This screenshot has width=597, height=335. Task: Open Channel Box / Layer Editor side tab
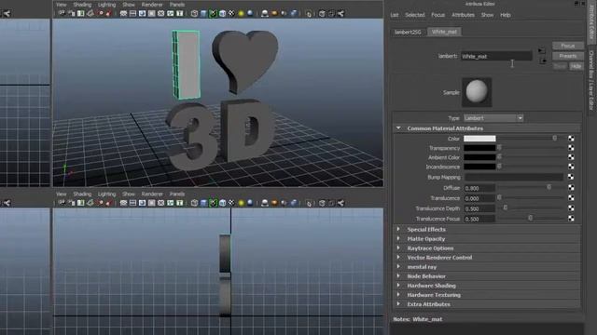coord(591,80)
